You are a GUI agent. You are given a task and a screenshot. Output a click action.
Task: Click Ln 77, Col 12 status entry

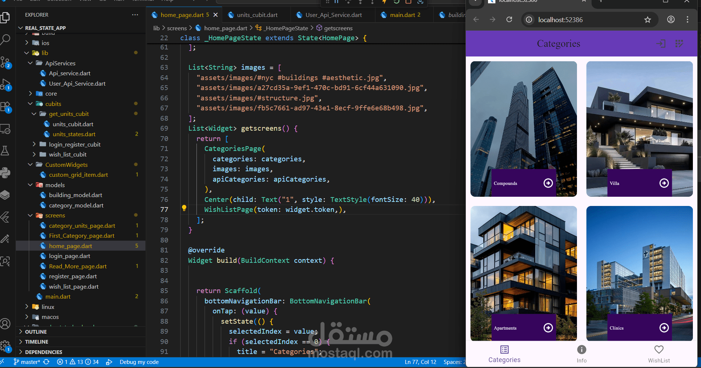[x=420, y=362]
